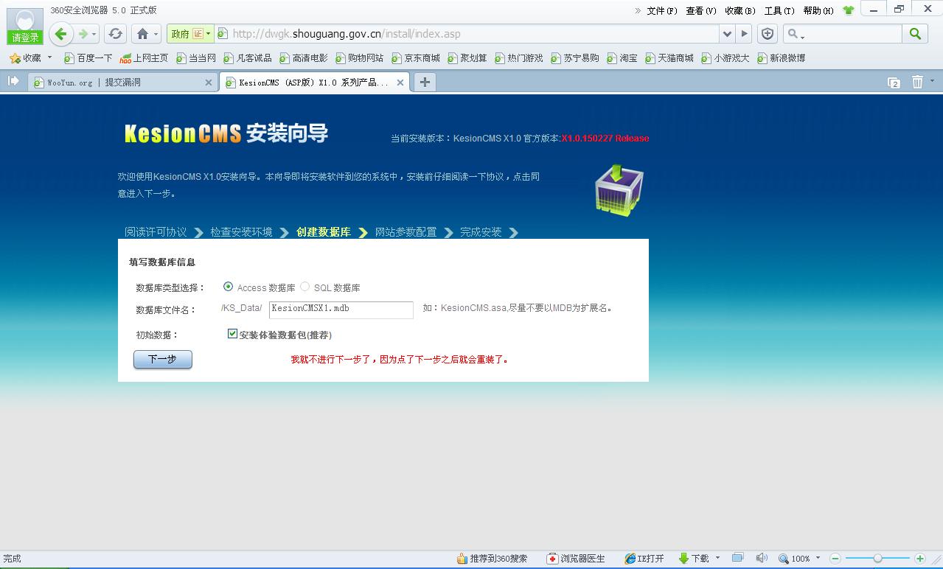Click the 网站参数配置 wizard step
The image size is (943, 569).
(x=406, y=231)
